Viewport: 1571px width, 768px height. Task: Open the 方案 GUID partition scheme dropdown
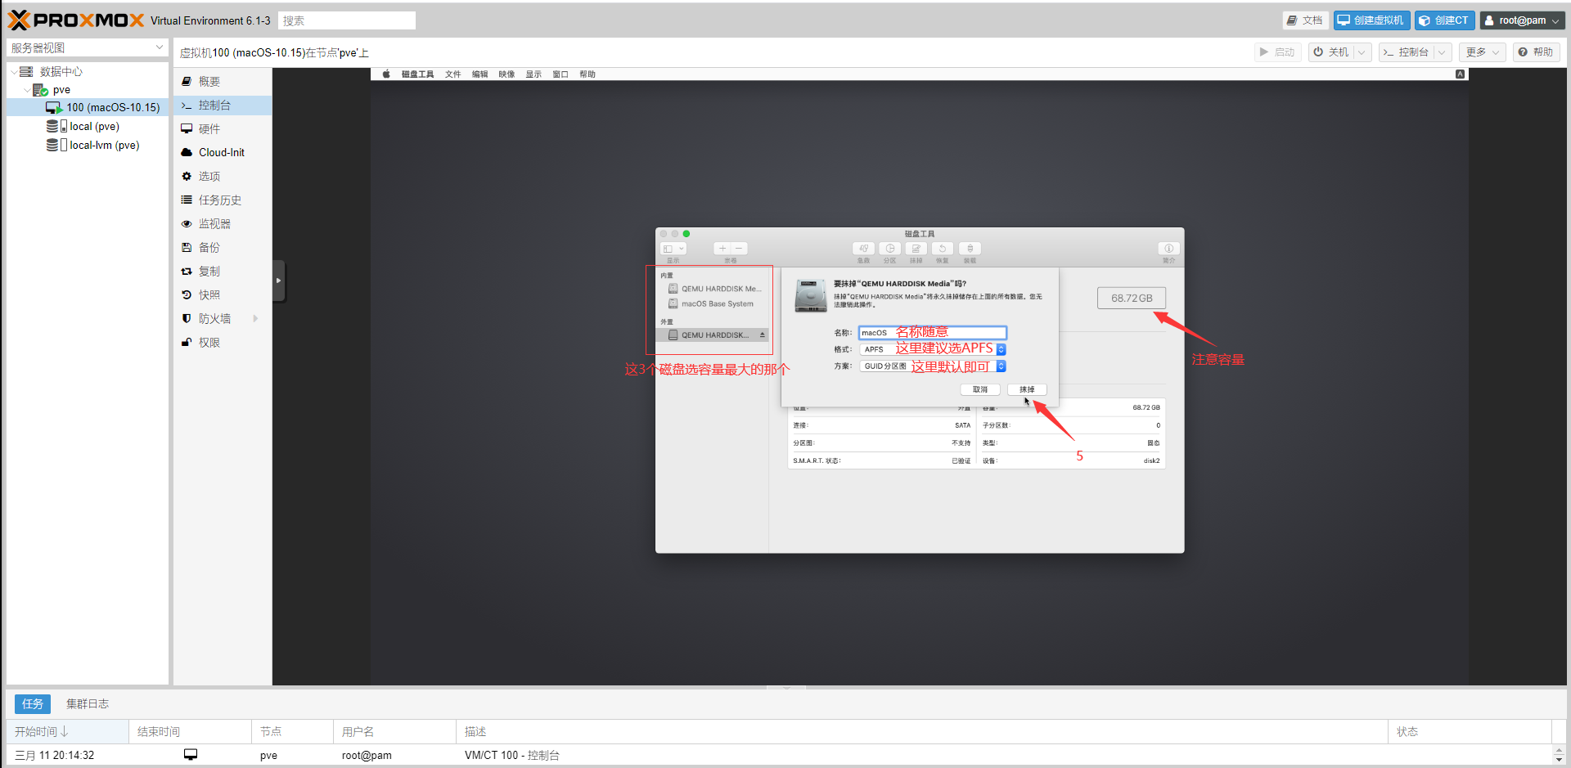point(1001,366)
